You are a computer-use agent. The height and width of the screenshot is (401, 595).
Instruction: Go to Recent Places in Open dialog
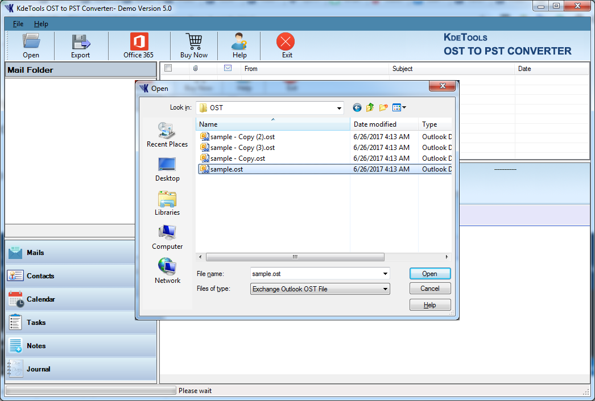pos(167,135)
